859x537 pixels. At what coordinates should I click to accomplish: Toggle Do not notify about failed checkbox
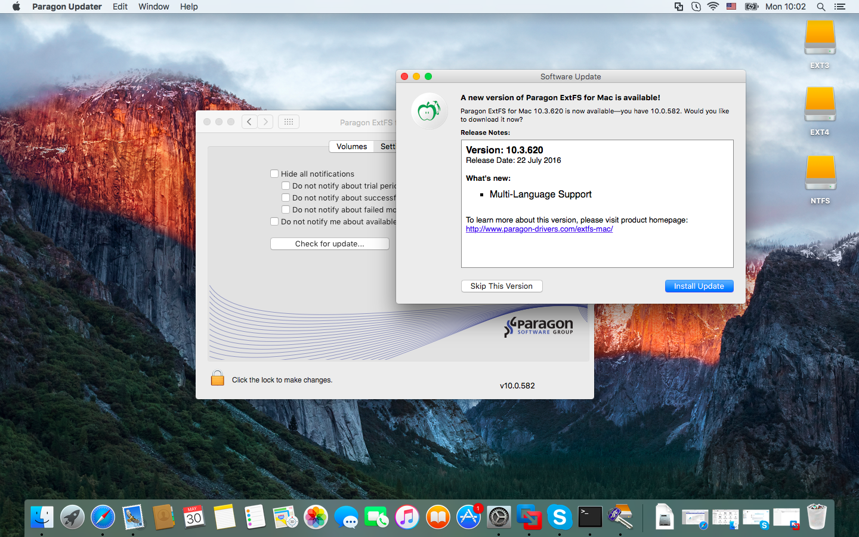(x=286, y=209)
